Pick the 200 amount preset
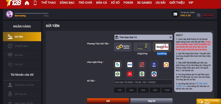The image size is (221, 104). click(131, 90)
